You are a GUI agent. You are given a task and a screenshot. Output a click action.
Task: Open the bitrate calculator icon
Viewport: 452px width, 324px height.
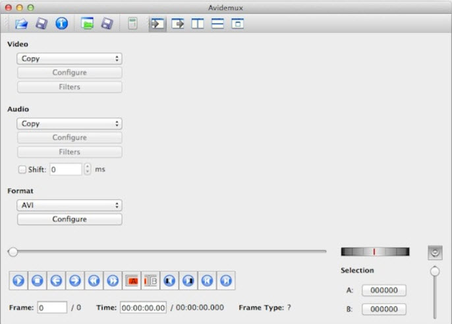coord(132,23)
